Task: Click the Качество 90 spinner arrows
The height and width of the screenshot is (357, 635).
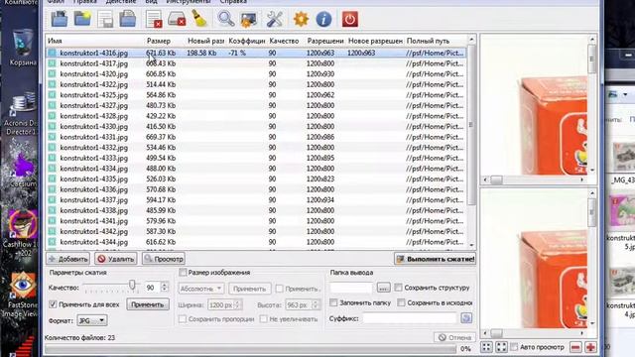Action: tap(164, 288)
